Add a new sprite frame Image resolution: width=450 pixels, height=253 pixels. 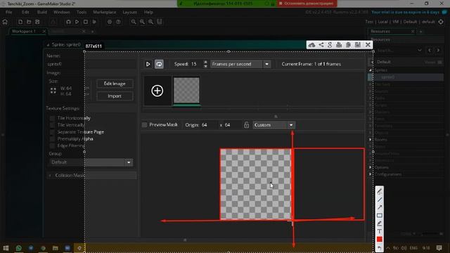click(x=157, y=91)
